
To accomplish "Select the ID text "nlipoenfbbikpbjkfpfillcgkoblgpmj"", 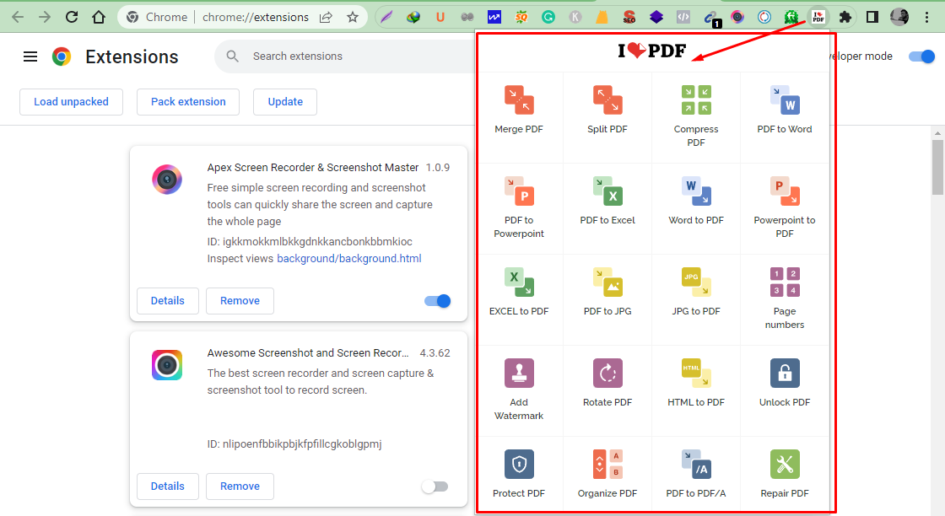I will pos(302,443).
